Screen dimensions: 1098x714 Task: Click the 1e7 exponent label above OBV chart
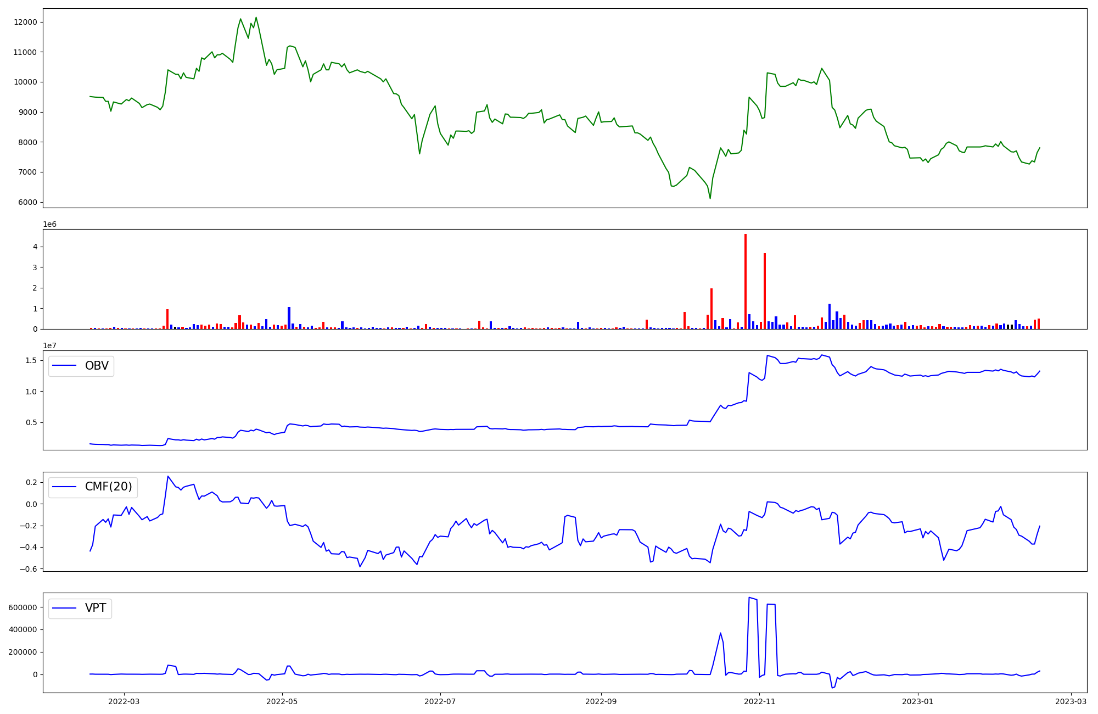point(49,345)
